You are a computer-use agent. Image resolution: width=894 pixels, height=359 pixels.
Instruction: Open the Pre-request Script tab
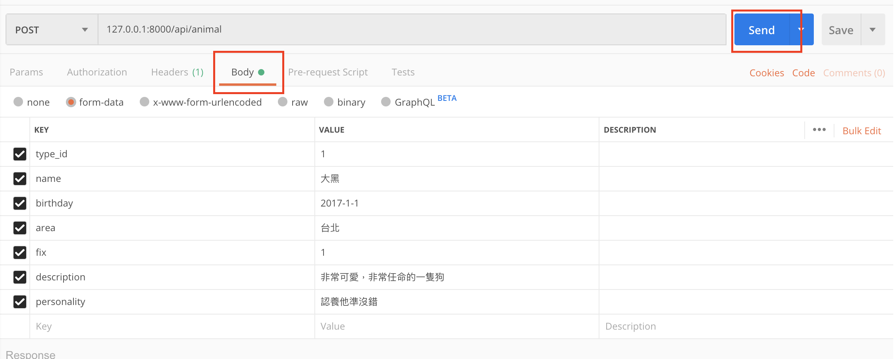[328, 72]
